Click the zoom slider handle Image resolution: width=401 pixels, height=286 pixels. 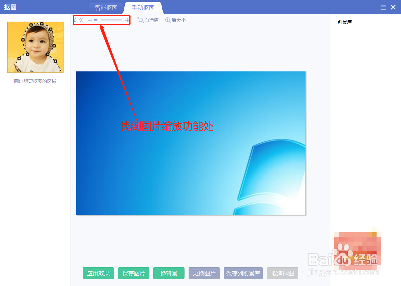99,20
